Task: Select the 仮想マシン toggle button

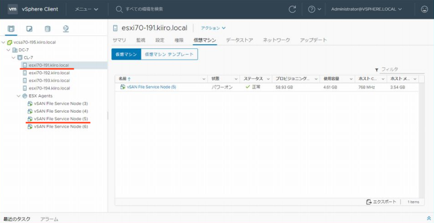Action: point(126,54)
